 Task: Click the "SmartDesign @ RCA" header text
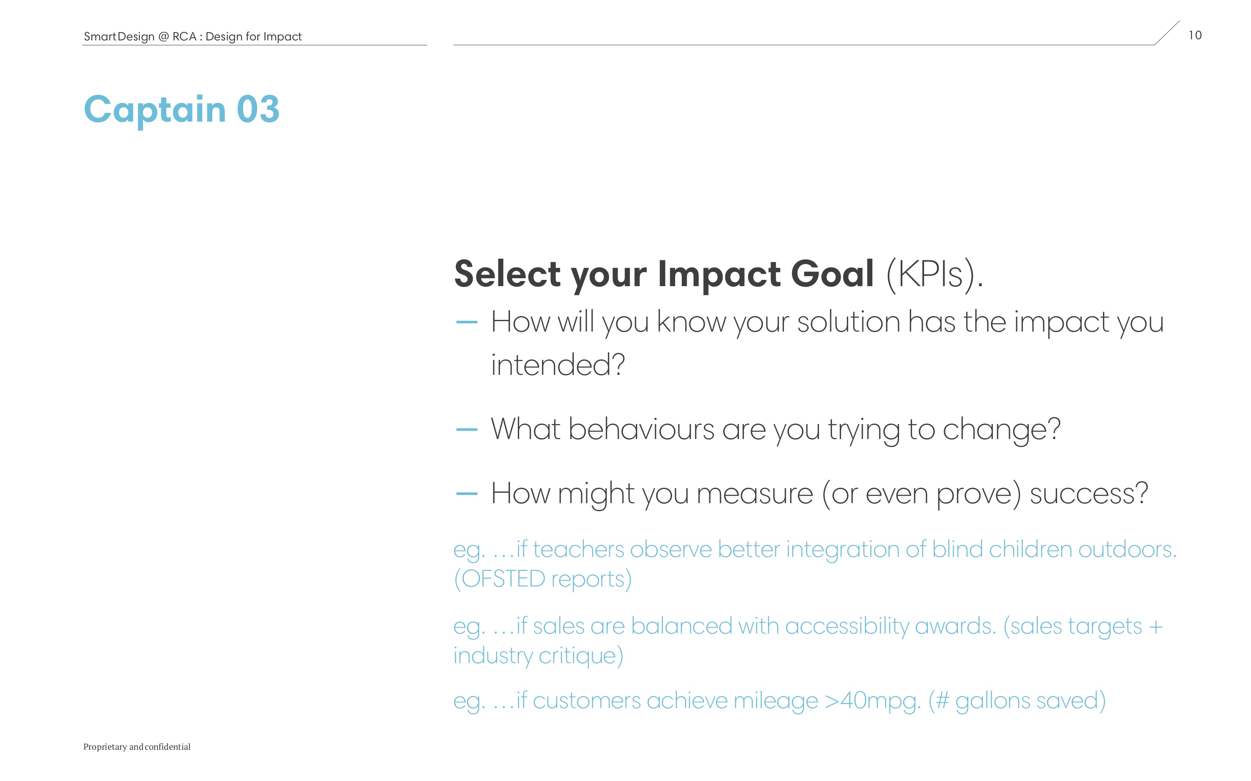pos(140,37)
